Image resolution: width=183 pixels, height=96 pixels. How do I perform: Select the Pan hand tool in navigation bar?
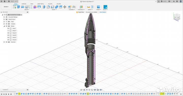click(x=87, y=90)
